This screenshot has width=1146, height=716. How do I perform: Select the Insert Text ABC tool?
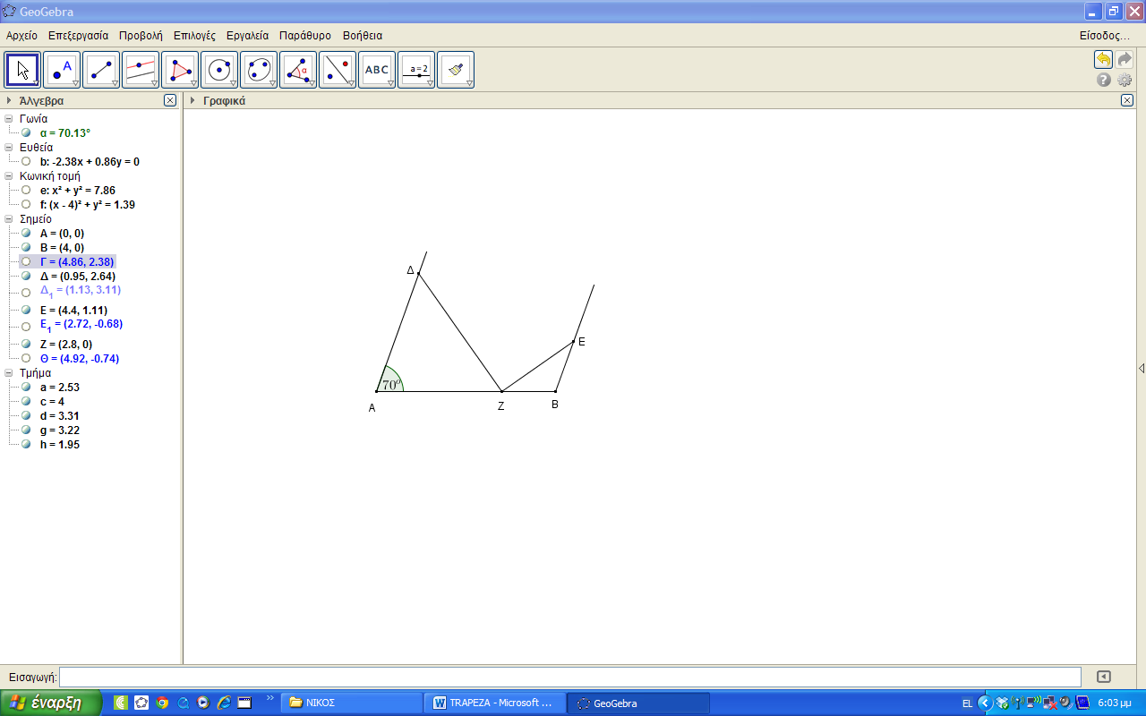coord(377,70)
